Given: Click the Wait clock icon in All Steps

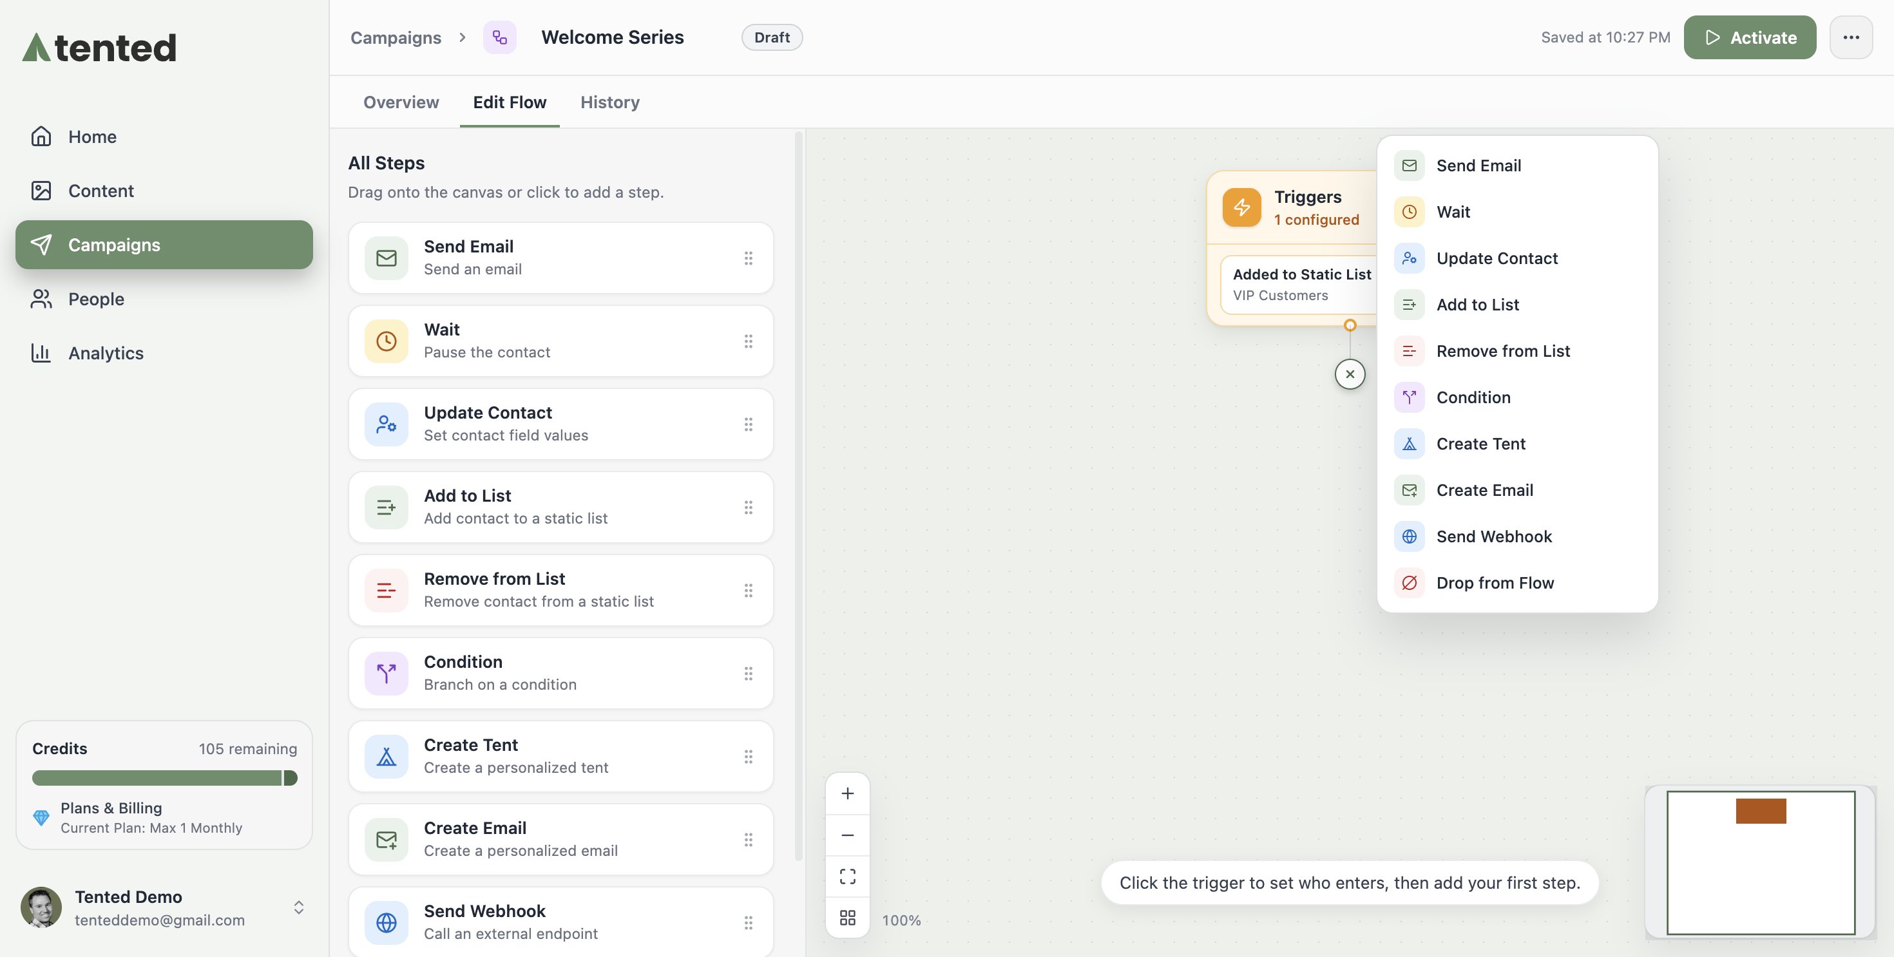Looking at the screenshot, I should tap(386, 341).
